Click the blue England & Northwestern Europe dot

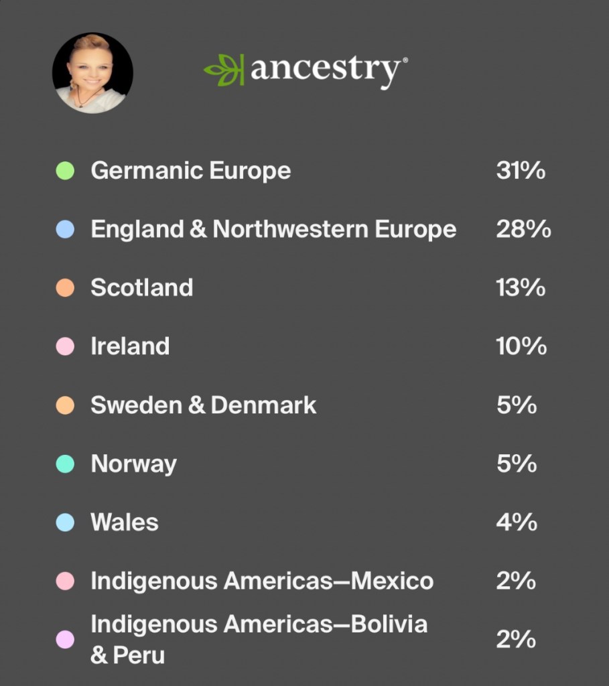coord(65,230)
